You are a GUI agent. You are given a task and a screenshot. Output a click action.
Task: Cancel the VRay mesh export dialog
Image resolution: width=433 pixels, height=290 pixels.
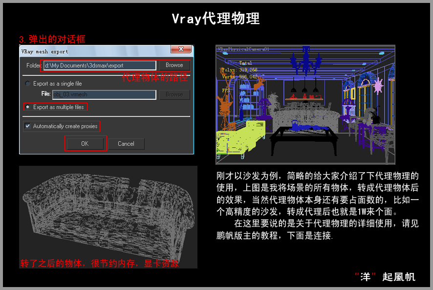coord(126,144)
